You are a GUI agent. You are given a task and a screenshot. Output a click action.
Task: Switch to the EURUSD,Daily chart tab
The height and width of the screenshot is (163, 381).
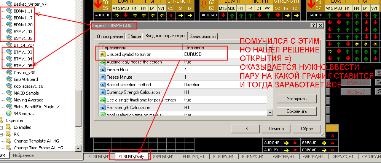click(131, 157)
